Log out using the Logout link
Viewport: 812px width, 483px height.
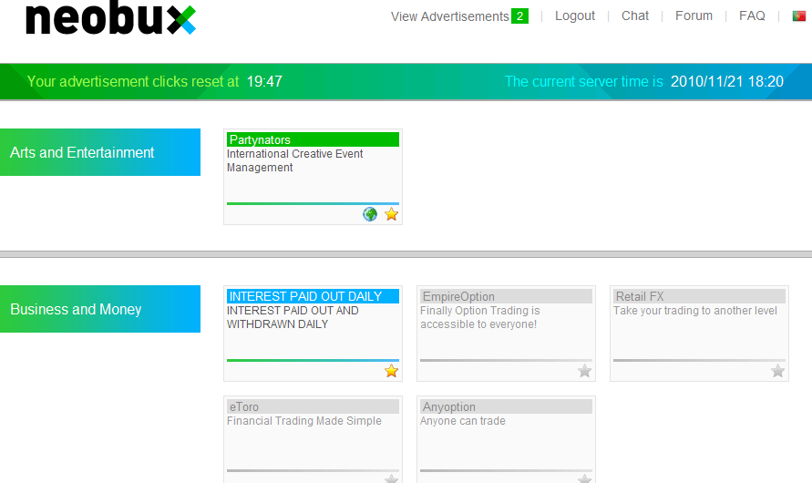[575, 16]
